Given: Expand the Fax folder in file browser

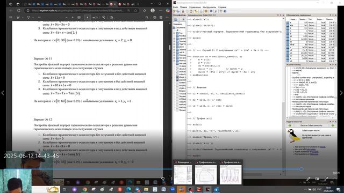Looking at the screenshot, I should [174, 33].
